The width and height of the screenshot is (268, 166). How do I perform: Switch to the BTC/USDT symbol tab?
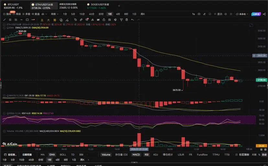click(13, 6)
